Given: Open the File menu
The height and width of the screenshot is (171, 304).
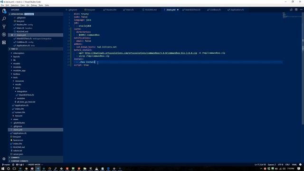Looking at the screenshot, I should click(2, 5).
